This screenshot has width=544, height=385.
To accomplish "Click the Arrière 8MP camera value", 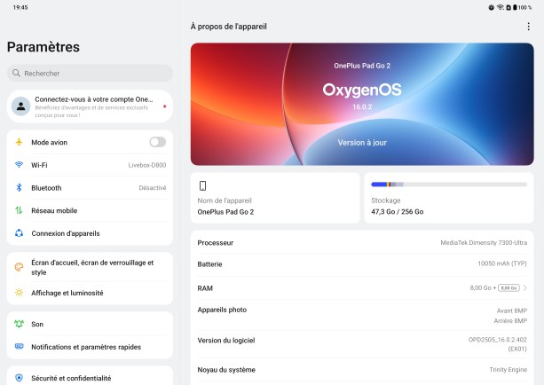I will (x=510, y=321).
